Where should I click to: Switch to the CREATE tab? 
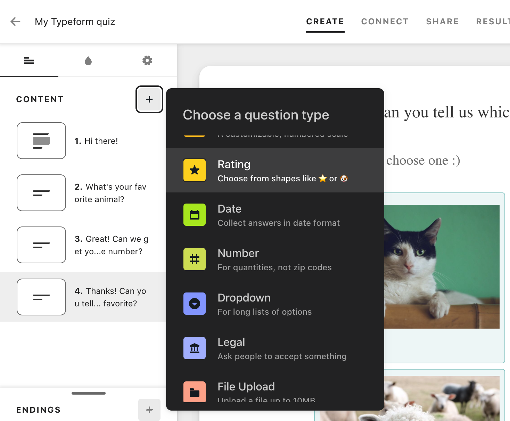[x=325, y=22]
